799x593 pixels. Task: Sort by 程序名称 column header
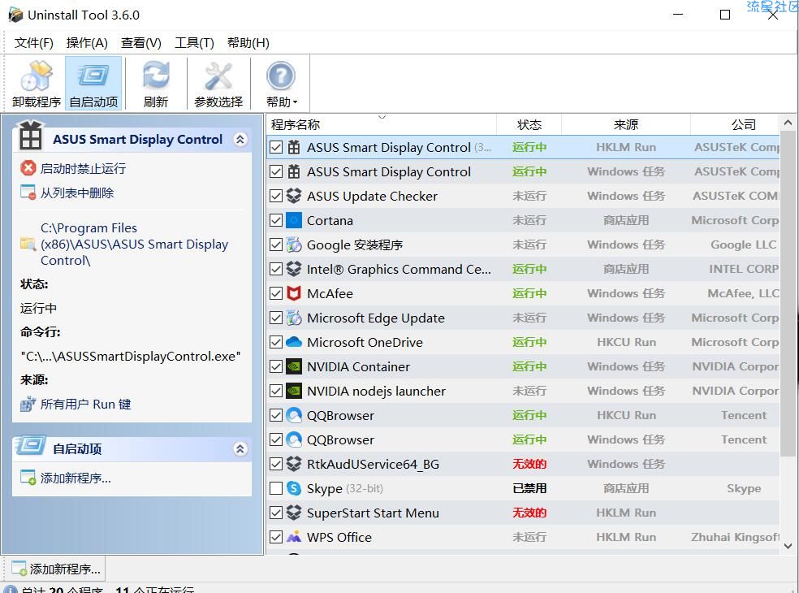coord(381,124)
